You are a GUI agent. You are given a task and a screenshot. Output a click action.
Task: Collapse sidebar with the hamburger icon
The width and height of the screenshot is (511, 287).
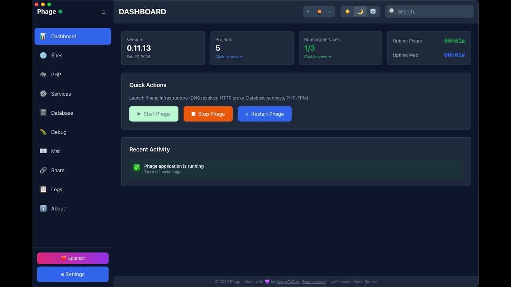point(104,12)
